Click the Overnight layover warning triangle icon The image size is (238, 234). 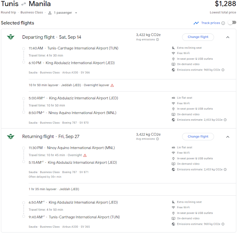(112, 85)
